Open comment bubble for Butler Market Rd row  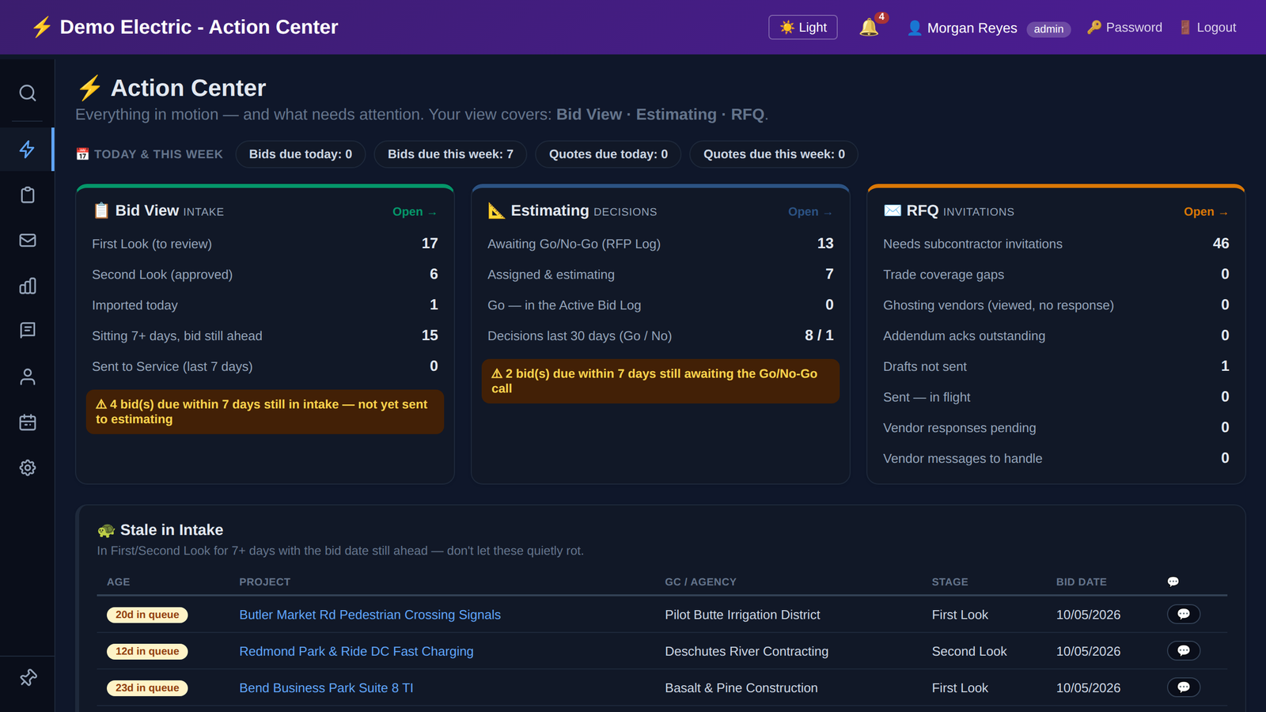(x=1184, y=615)
